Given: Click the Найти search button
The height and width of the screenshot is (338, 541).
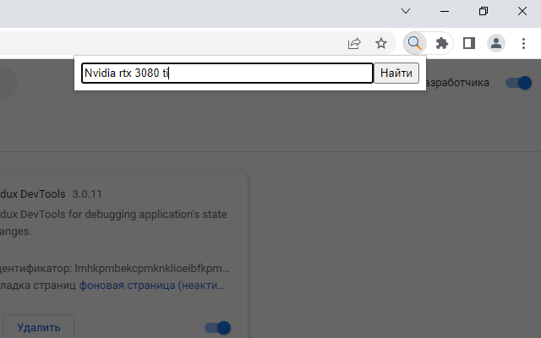Looking at the screenshot, I should pyautogui.click(x=396, y=74).
